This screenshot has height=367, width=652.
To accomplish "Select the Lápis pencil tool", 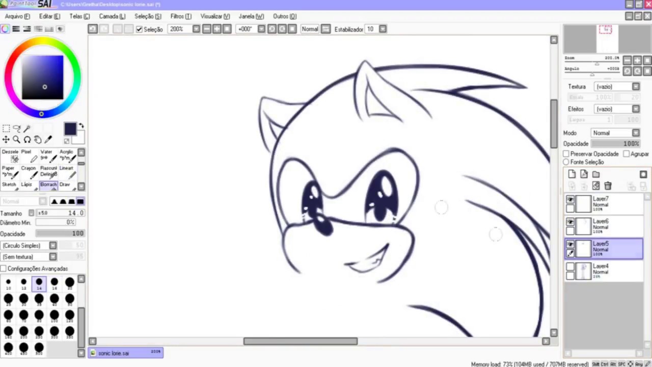I will (29, 185).
